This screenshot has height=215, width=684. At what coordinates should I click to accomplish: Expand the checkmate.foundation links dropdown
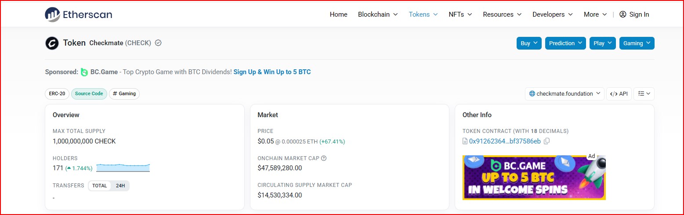(565, 93)
